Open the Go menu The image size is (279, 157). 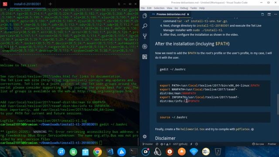pyautogui.click(x=176, y=8)
